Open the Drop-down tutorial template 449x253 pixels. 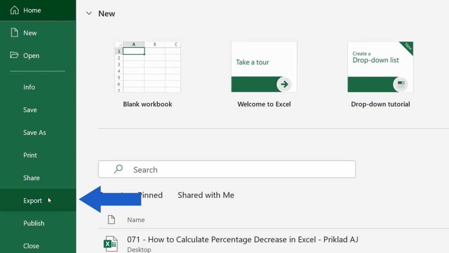380,67
